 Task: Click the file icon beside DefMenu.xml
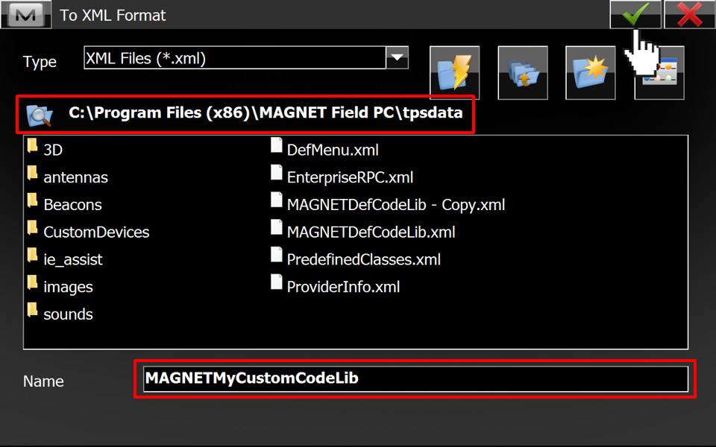(276, 145)
